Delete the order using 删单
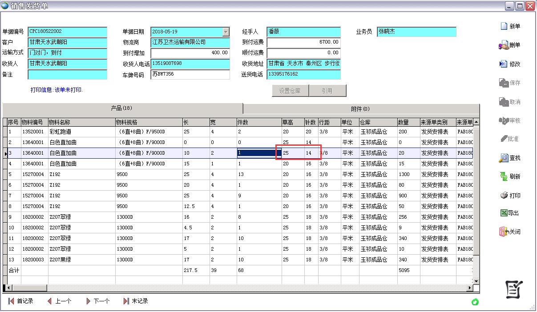 click(x=511, y=44)
